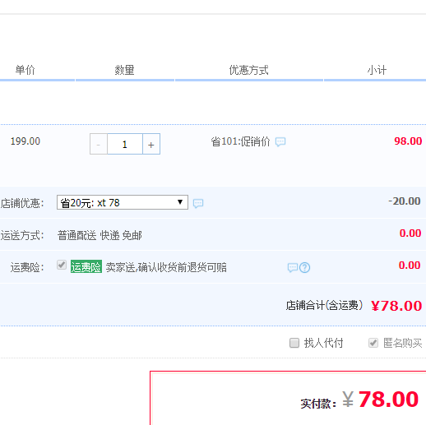Click the dropdown arrow for 省20元 coupon
Viewport: 426px width, 425px height.
point(180,202)
